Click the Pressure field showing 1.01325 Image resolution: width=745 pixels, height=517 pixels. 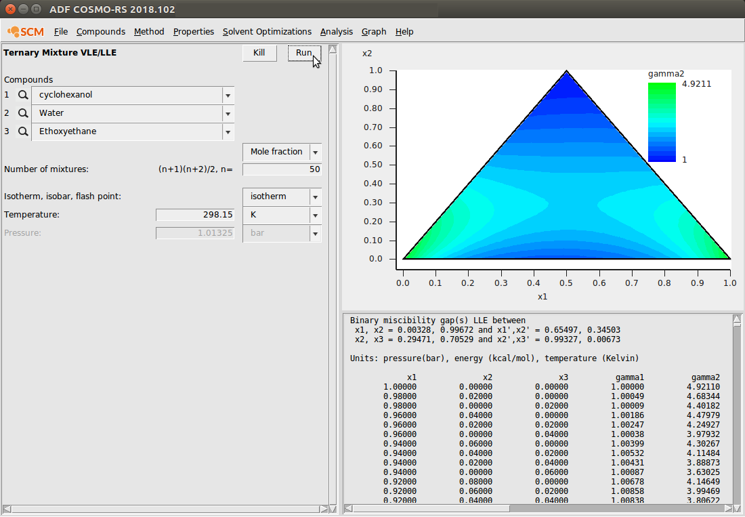pyautogui.click(x=195, y=233)
